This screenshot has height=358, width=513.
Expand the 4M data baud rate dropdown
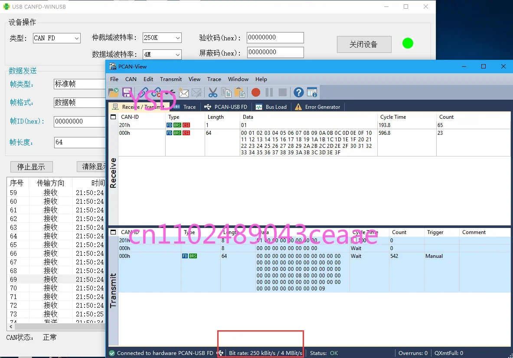pos(162,54)
